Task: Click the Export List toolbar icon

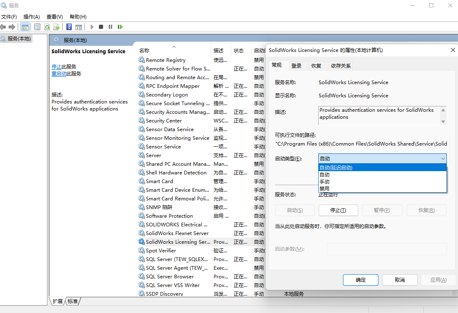Action: 56,27
